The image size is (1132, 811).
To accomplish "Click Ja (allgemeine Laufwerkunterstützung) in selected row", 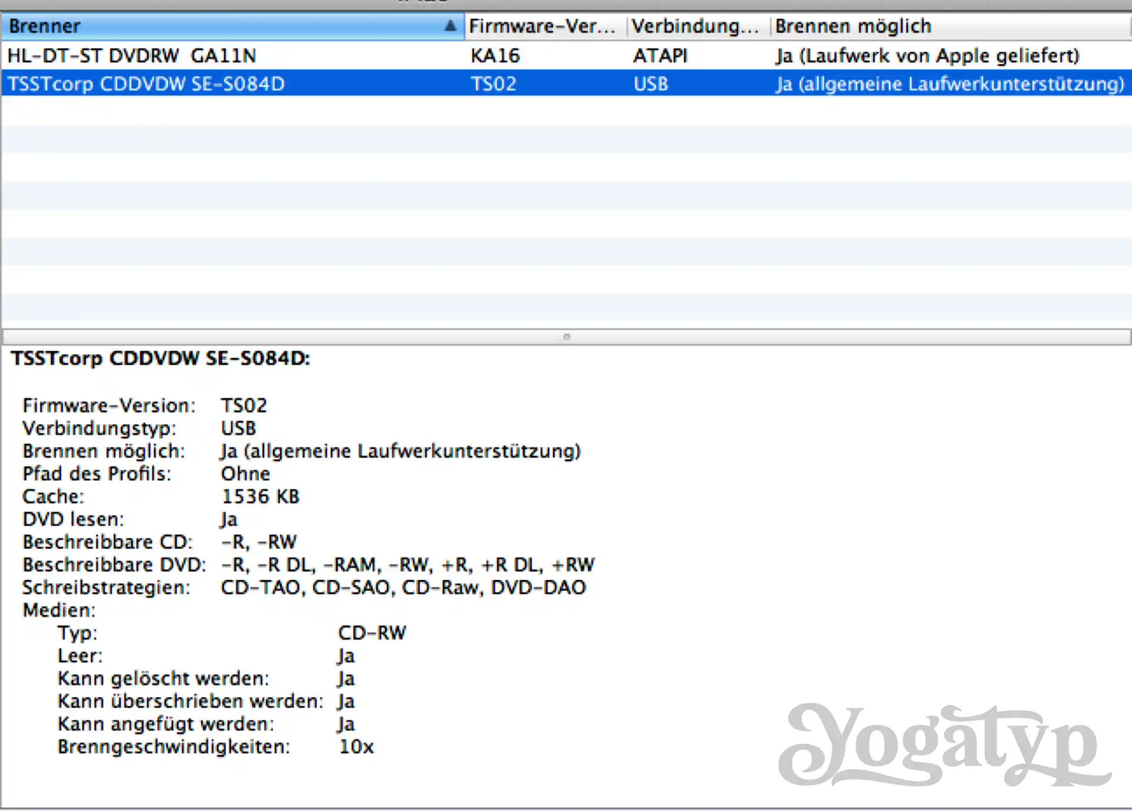I will pyautogui.click(x=950, y=84).
